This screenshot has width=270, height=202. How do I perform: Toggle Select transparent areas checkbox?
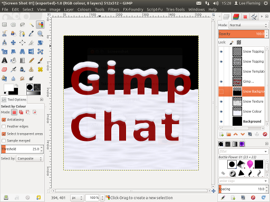(x=4, y=134)
